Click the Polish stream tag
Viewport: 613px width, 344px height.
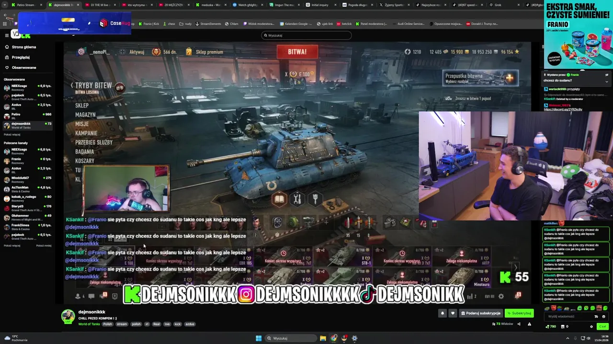108,324
